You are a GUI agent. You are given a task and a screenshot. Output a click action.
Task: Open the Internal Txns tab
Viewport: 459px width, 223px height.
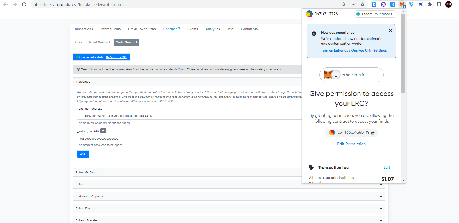110,29
